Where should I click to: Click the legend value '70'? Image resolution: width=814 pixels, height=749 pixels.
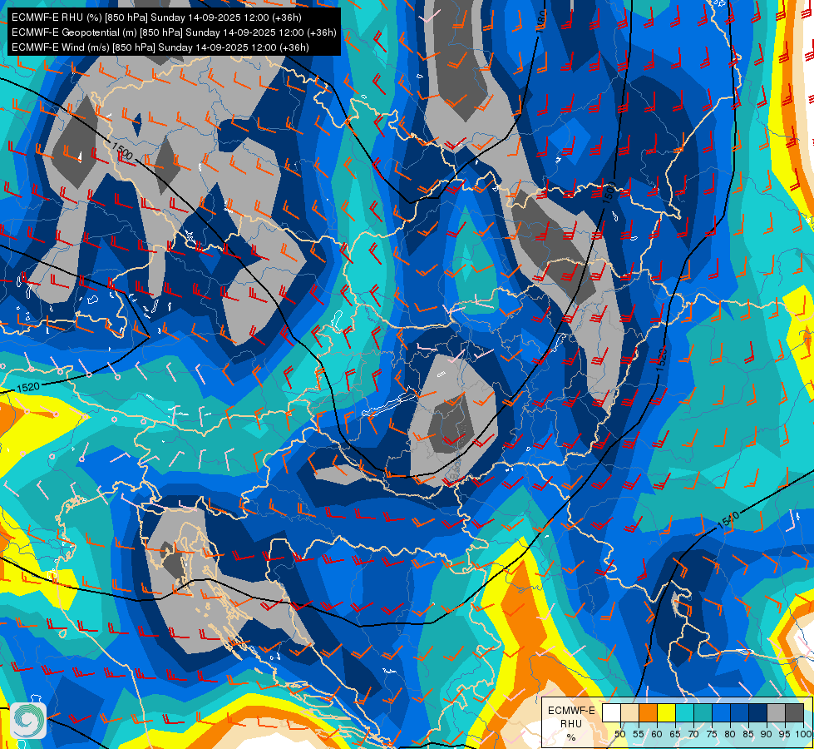[693, 735]
